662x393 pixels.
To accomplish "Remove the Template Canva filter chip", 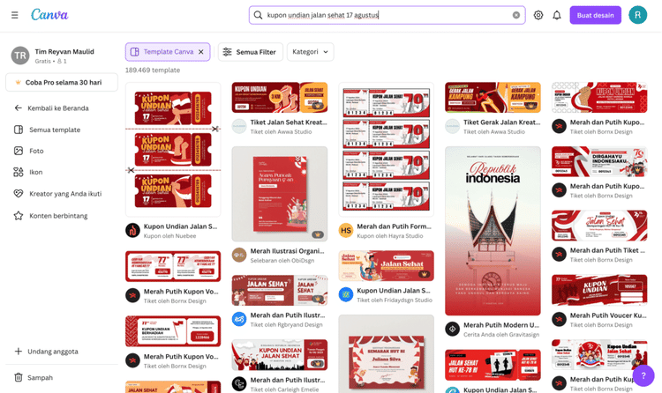I will click(x=201, y=52).
